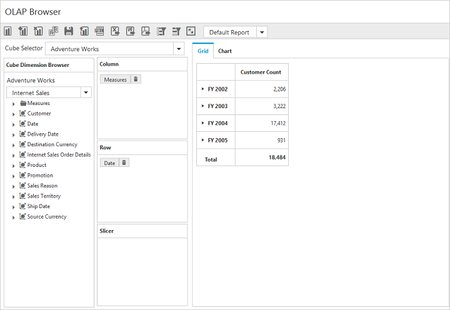The width and height of the screenshot is (450, 310).
Task: Expand the Product dimension node
Action: (13, 166)
